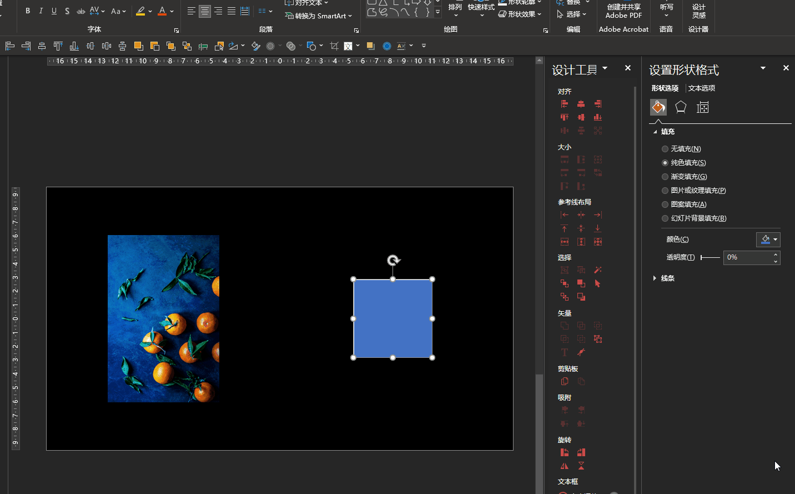Viewport: 795px width, 494px height.
Task: Select 图案填充(A) radio option
Action: 684,204
